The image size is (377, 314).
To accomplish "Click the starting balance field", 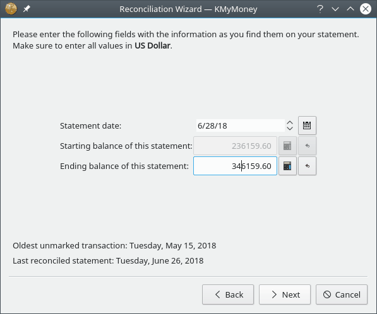I will (x=235, y=146).
